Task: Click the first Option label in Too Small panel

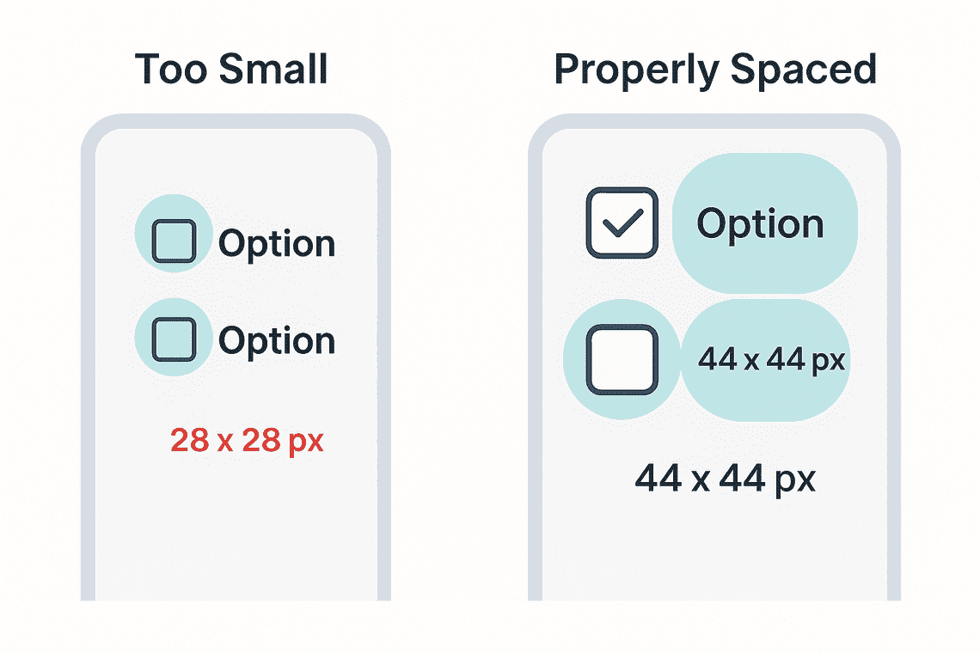Action: click(276, 244)
